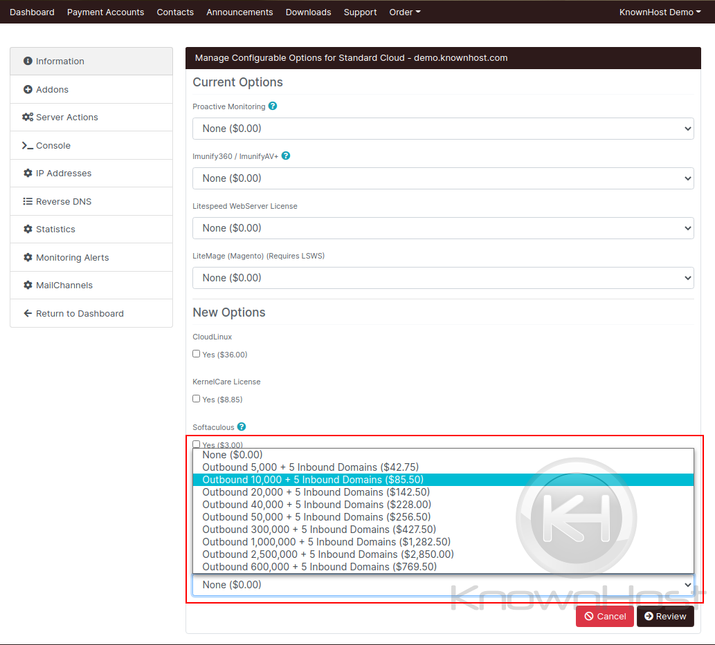
Task: Open the Order menu in the top bar
Action: (x=405, y=12)
